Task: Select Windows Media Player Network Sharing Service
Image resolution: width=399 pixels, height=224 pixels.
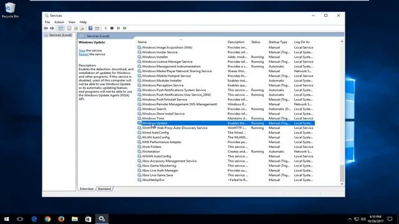Action: (x=226, y=71)
